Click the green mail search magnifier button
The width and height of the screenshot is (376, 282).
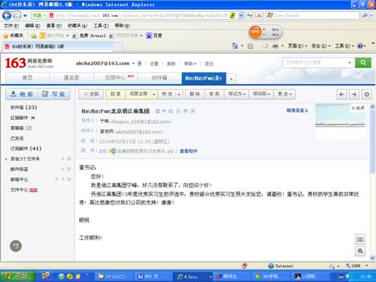[x=363, y=63]
